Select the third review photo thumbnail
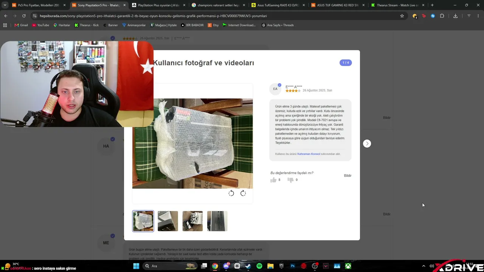The height and width of the screenshot is (272, 484). tap(192, 221)
